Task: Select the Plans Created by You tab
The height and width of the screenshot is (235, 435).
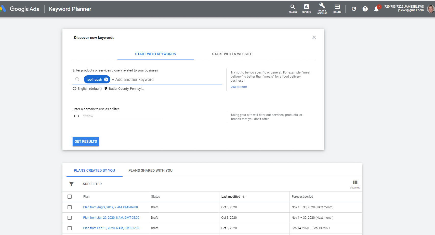Action: 94,170
